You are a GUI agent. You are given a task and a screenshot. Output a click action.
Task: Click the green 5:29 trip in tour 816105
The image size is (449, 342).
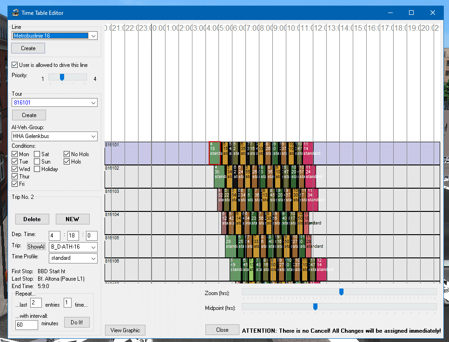click(231, 246)
